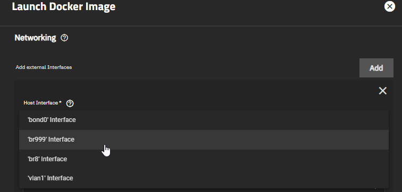The width and height of the screenshot is (402, 192).
Task: Click the Add external Interfaces label
Action: coord(44,67)
